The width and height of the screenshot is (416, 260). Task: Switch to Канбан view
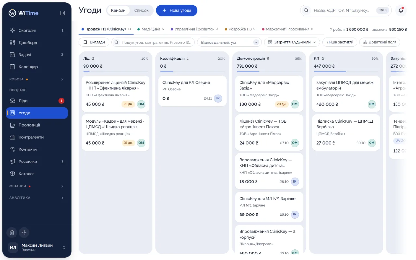(x=118, y=10)
